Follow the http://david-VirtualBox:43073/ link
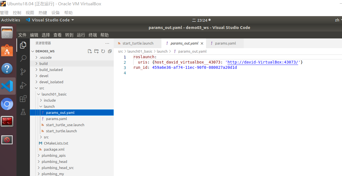The width and height of the screenshot is (342, 176). (x=263, y=62)
